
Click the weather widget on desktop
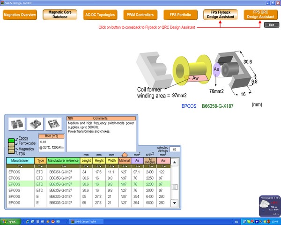268,206
